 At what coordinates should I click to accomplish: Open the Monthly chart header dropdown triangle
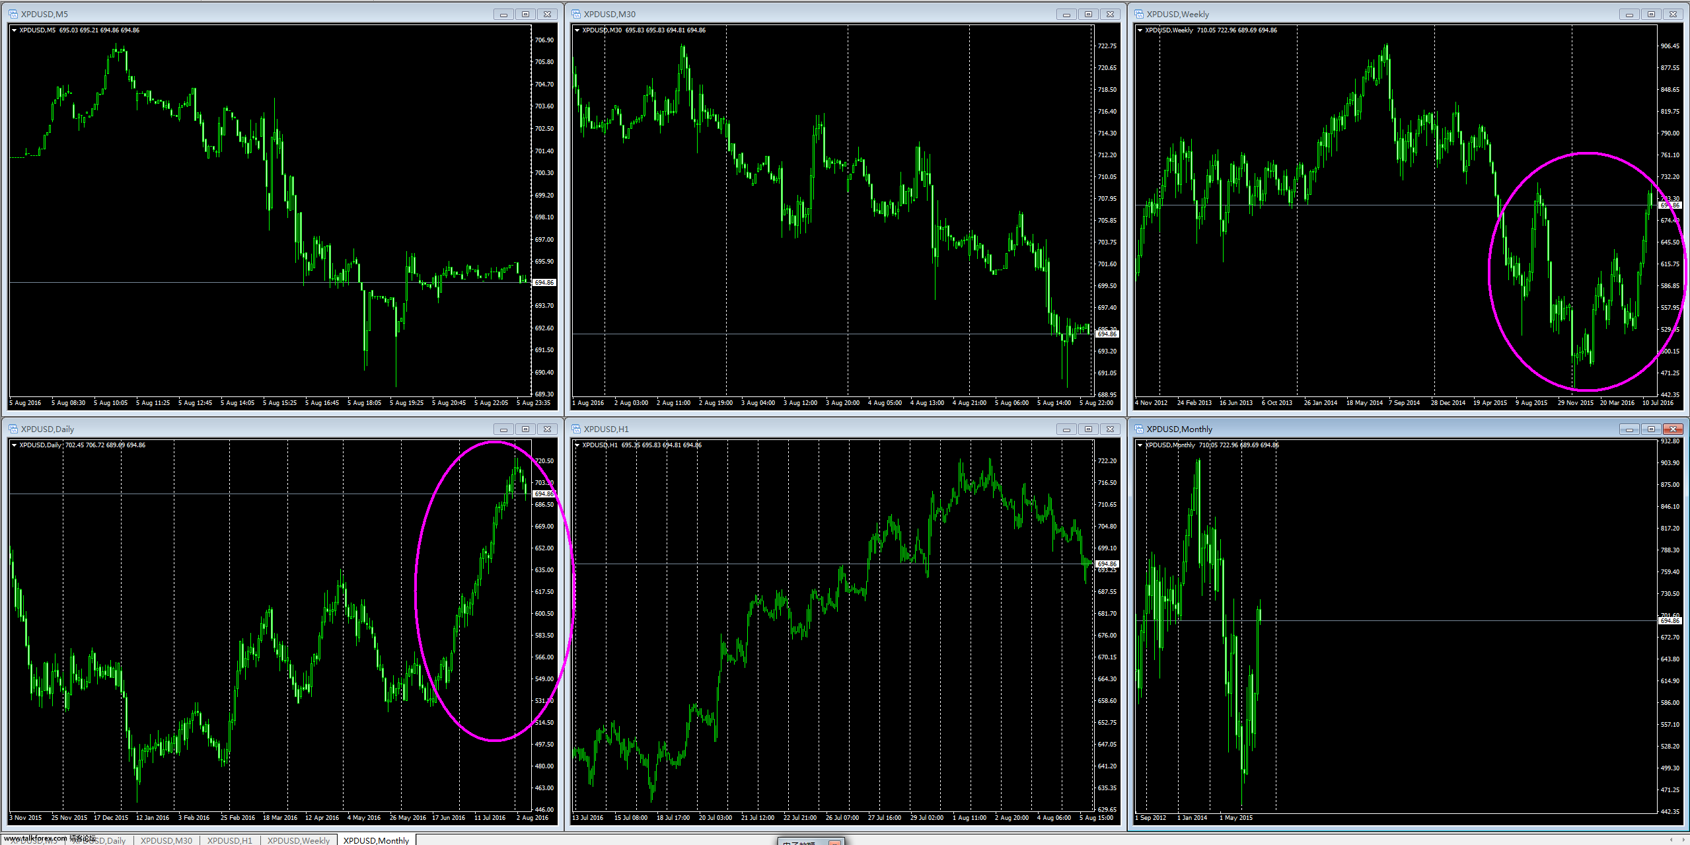(1140, 445)
